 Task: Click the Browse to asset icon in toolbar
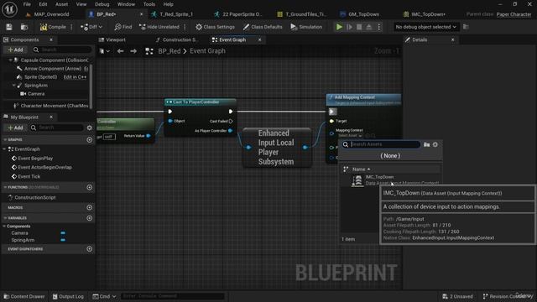pyautogui.click(x=24, y=27)
